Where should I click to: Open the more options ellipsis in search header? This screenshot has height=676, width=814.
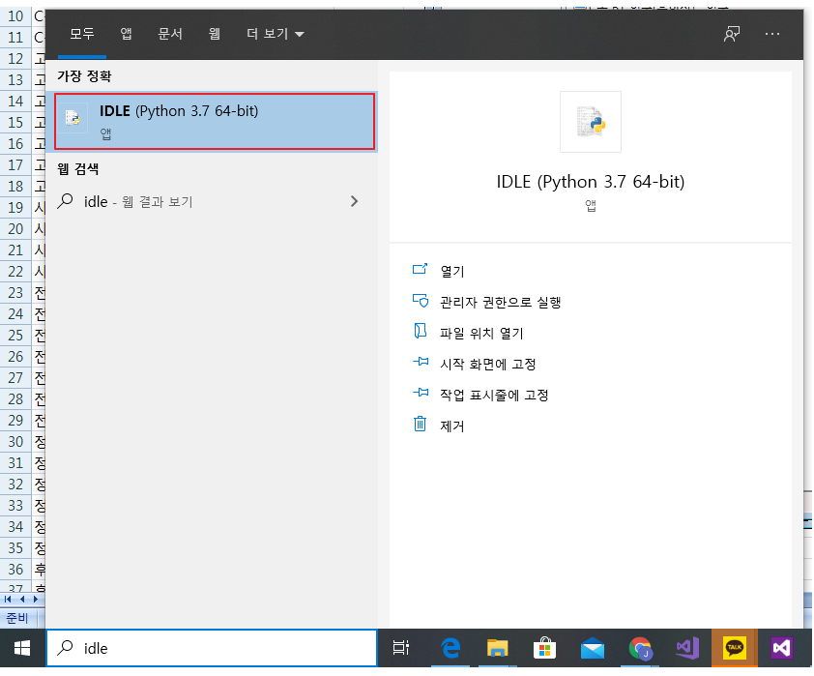point(772,34)
